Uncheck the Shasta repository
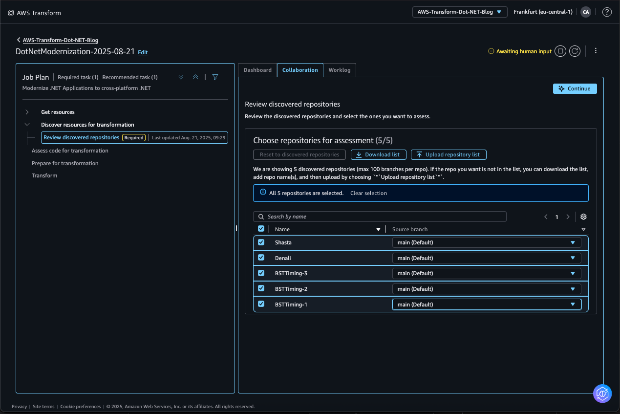This screenshot has height=414, width=620. click(260, 242)
